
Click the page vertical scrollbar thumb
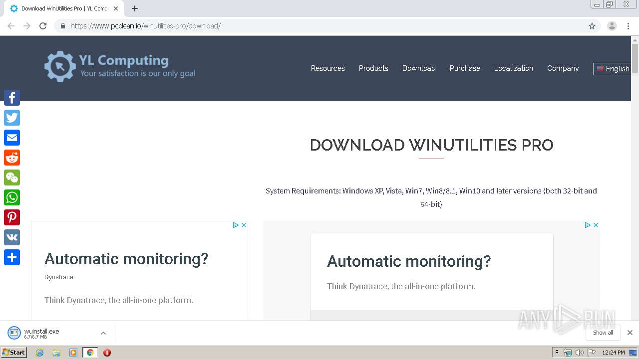point(635,59)
